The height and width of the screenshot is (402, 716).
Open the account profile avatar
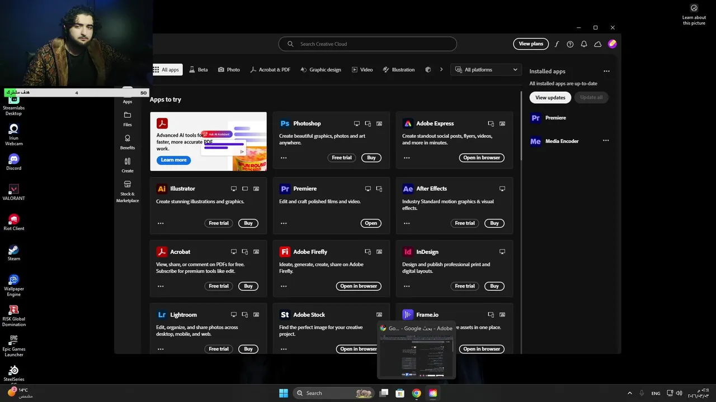click(x=613, y=44)
